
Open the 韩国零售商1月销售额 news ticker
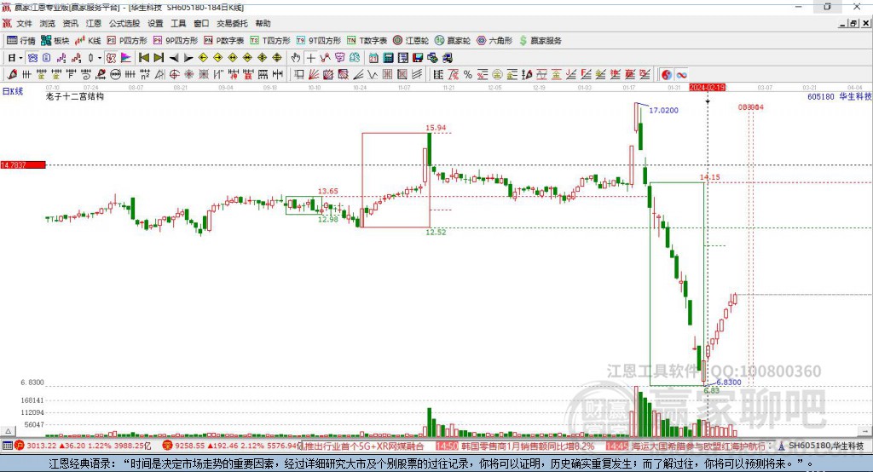(516, 446)
